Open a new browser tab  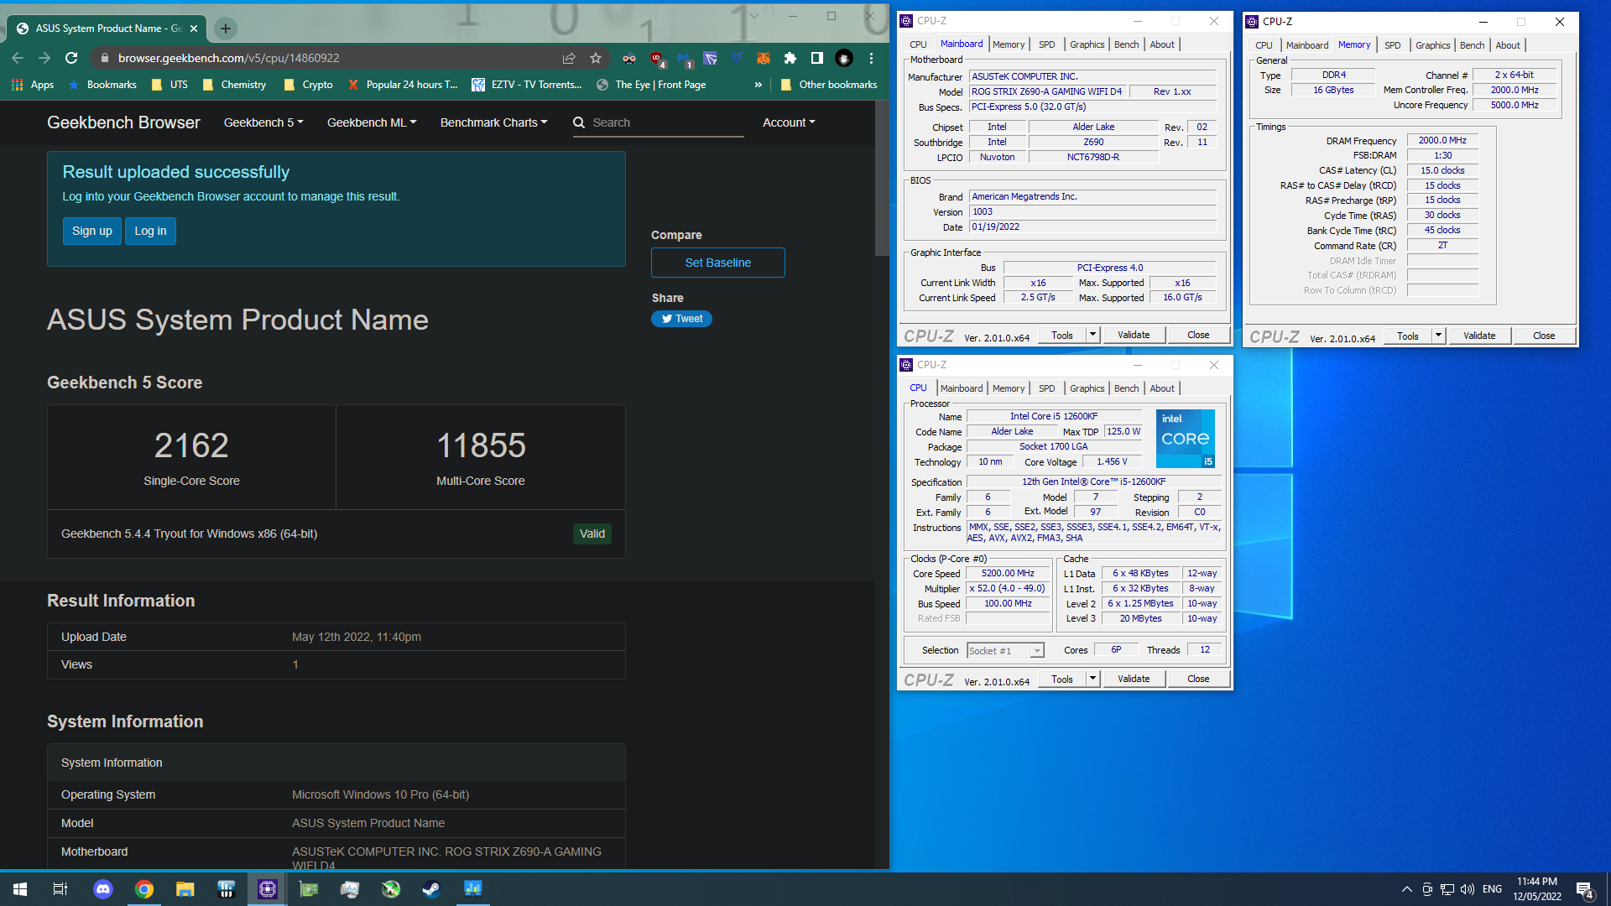pos(225,29)
